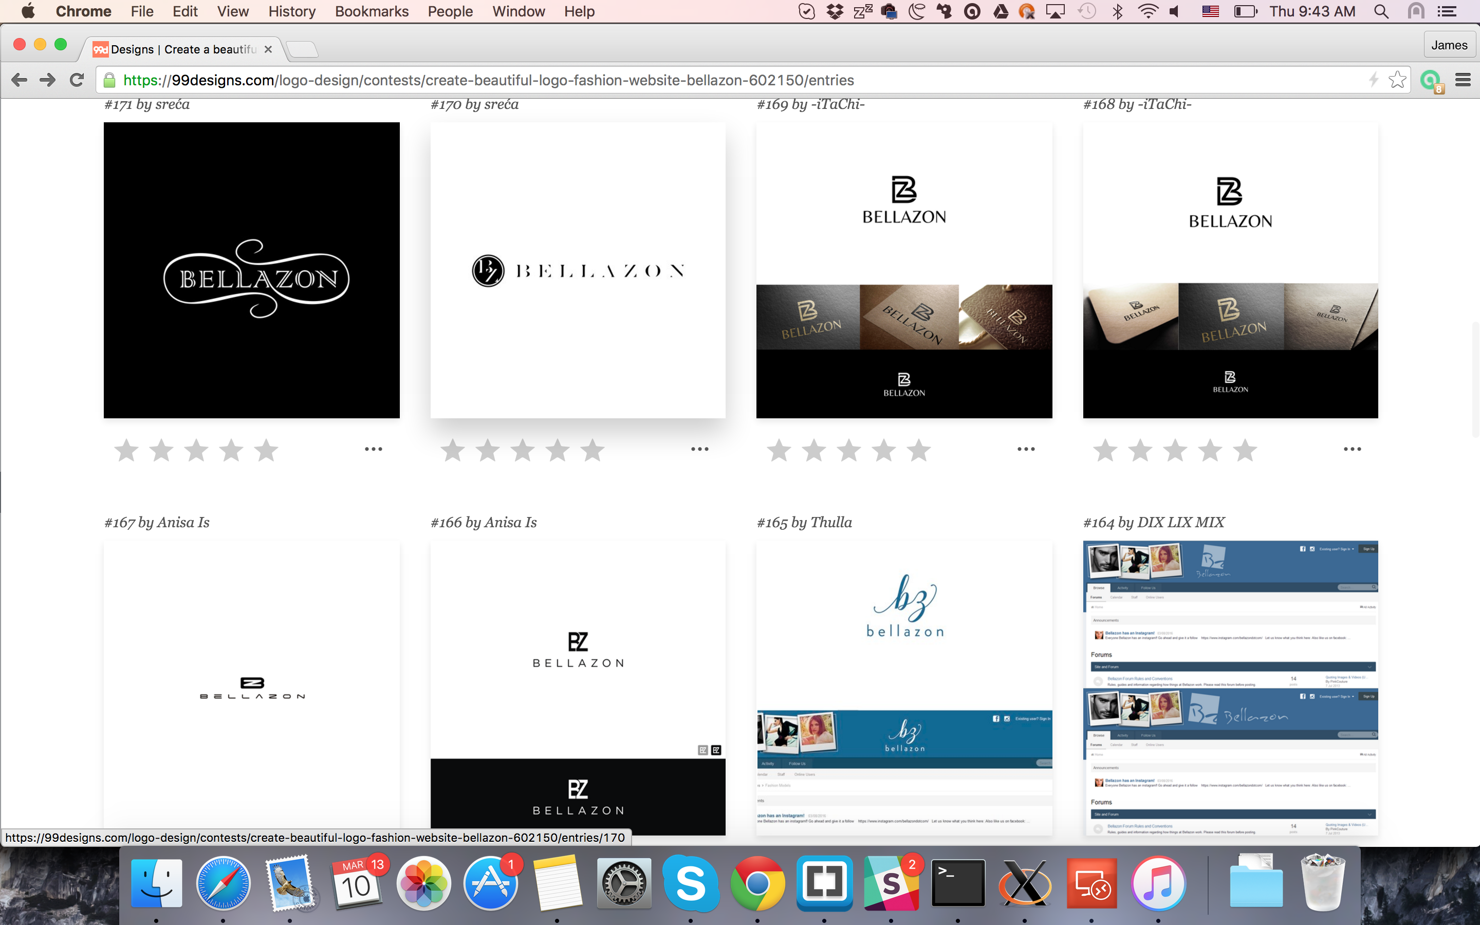Open Skype from the dock

[691, 883]
